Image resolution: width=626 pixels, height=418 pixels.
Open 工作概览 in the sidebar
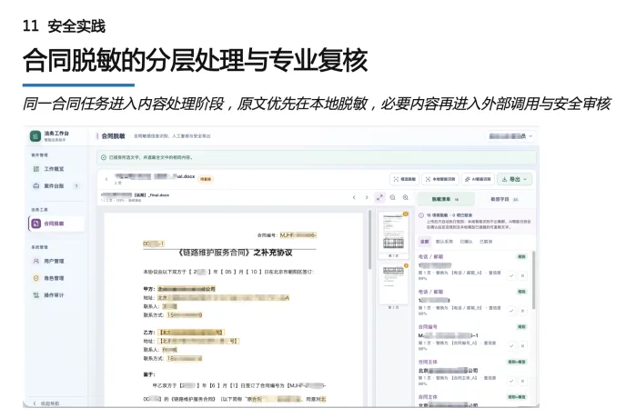54,169
